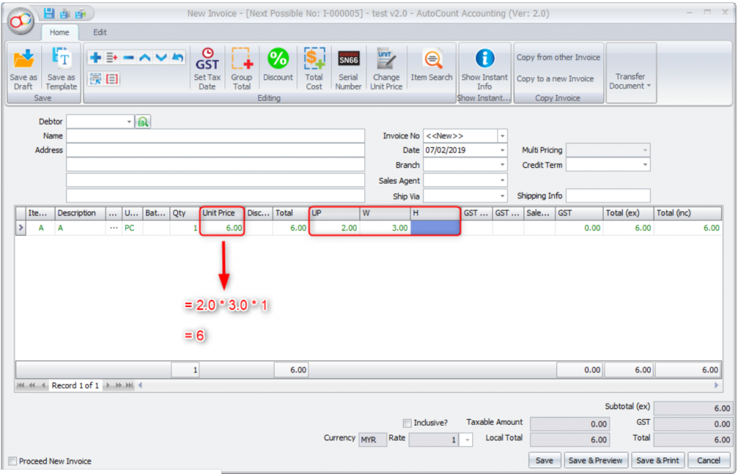The width and height of the screenshot is (738, 474).
Task: Open the Credit Term dropdown
Action: click(646, 165)
